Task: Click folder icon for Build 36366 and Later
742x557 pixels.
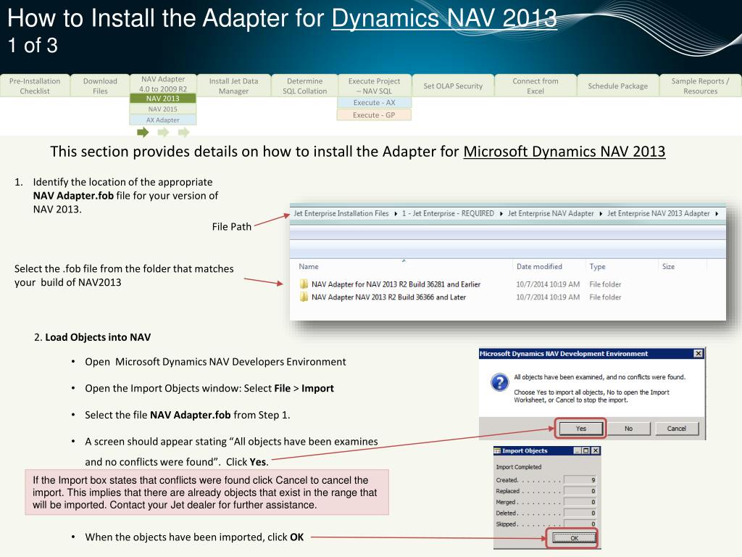Action: (x=304, y=297)
